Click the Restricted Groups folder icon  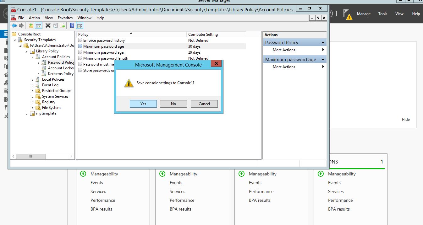click(x=38, y=91)
